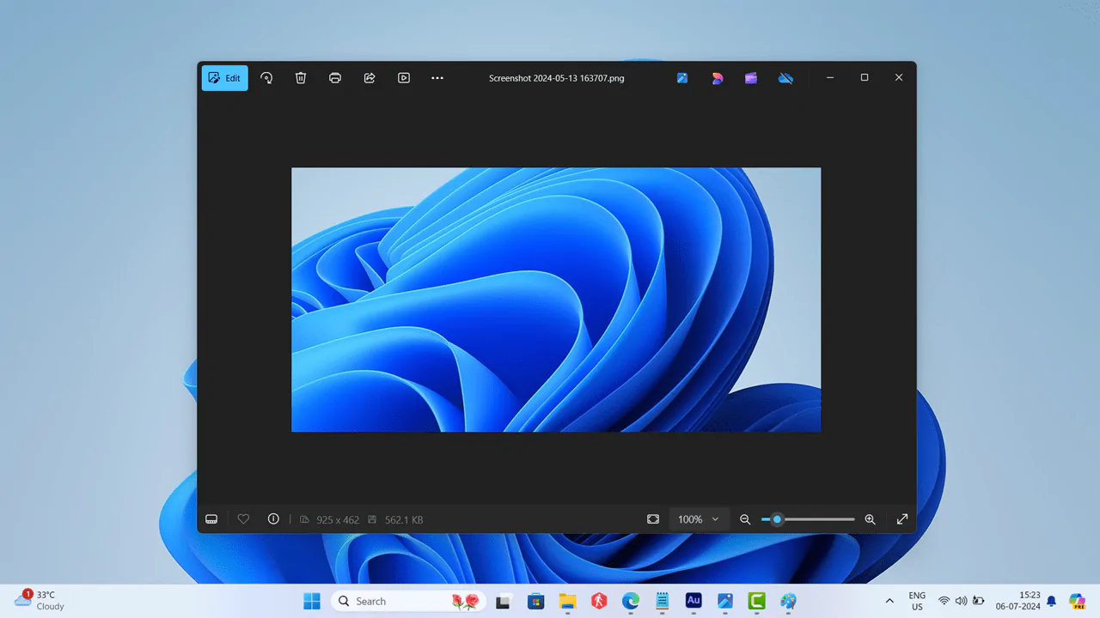Viewport: 1100px width, 618px height.
Task: Show hidden system tray icons
Action: tap(889, 601)
